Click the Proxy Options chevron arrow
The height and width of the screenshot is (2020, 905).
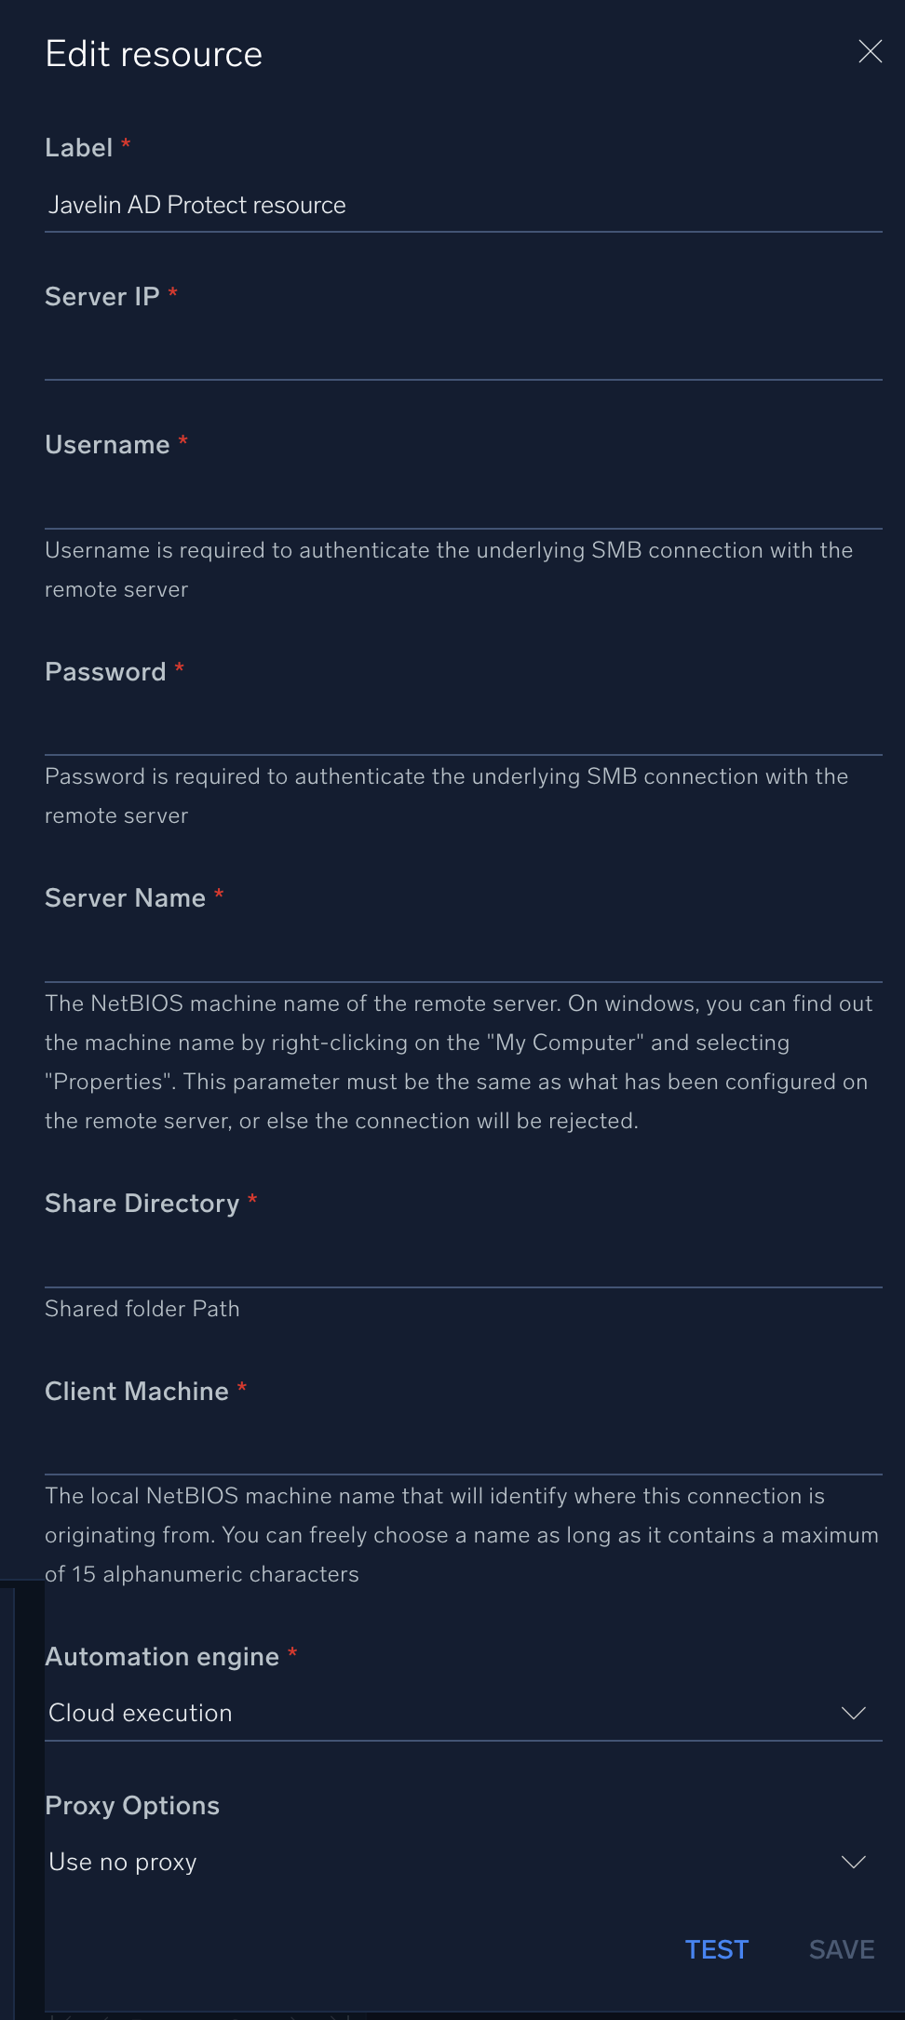click(853, 1862)
